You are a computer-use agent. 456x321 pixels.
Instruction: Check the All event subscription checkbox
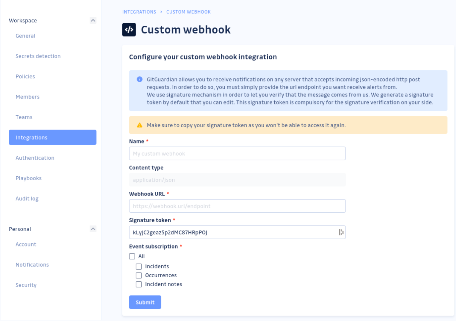[x=132, y=256]
